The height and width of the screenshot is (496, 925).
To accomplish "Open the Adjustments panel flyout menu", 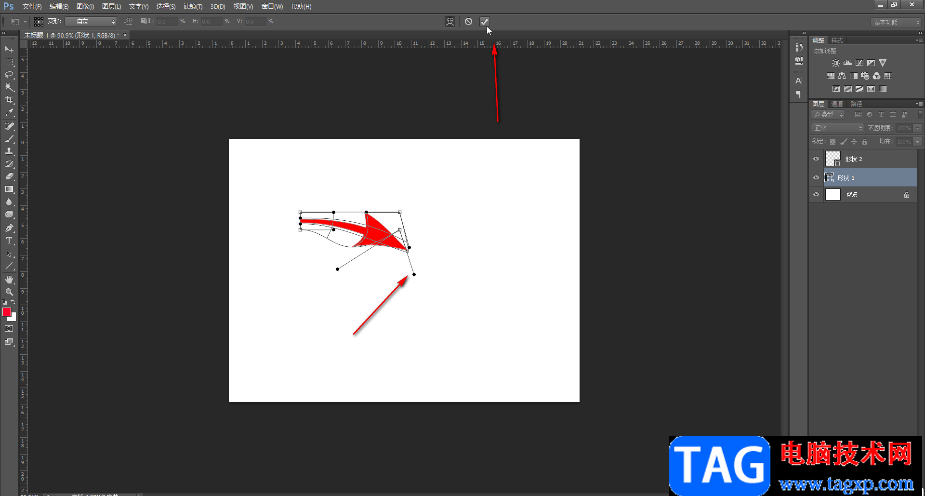I will (919, 40).
